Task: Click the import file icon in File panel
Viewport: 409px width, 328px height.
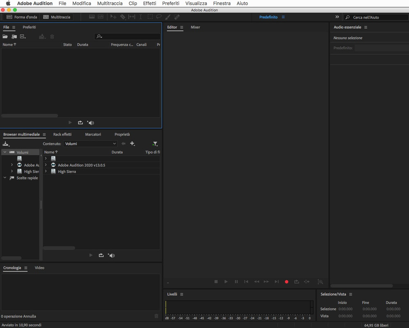Action: click(14, 36)
